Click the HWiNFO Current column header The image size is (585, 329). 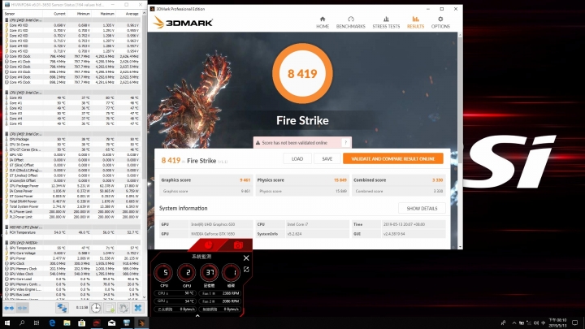coord(55,14)
